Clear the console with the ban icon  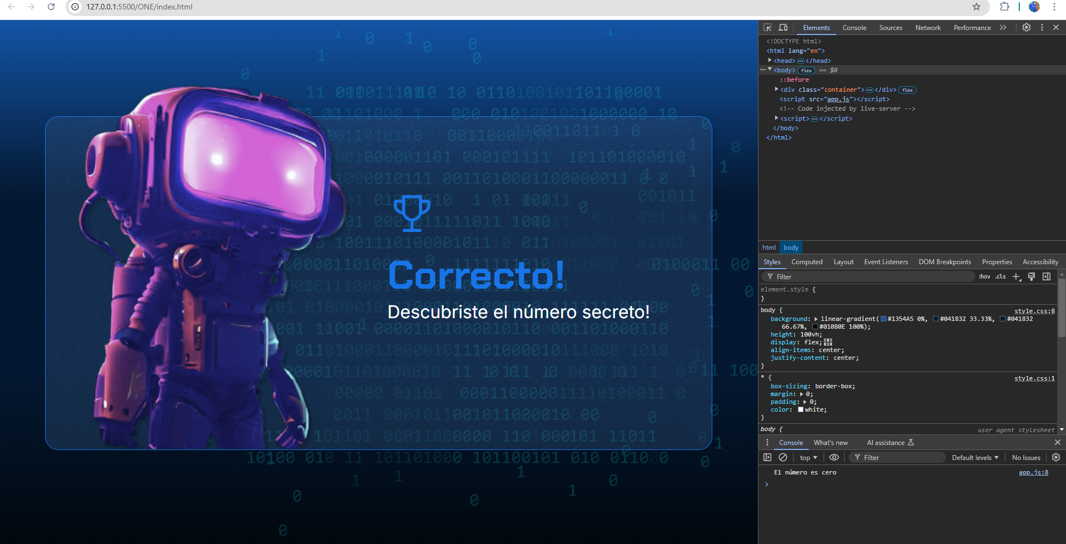(x=783, y=457)
